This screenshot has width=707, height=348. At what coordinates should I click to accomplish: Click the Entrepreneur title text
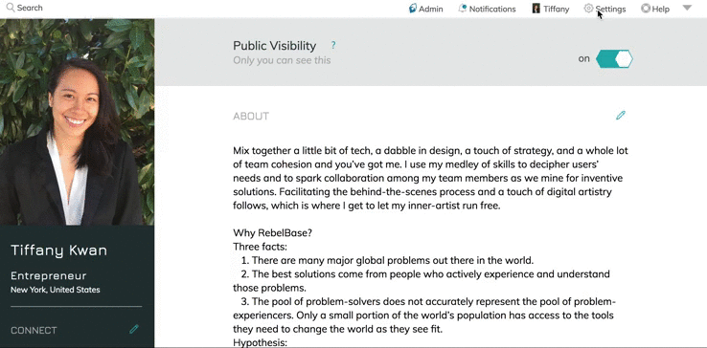pyautogui.click(x=48, y=275)
